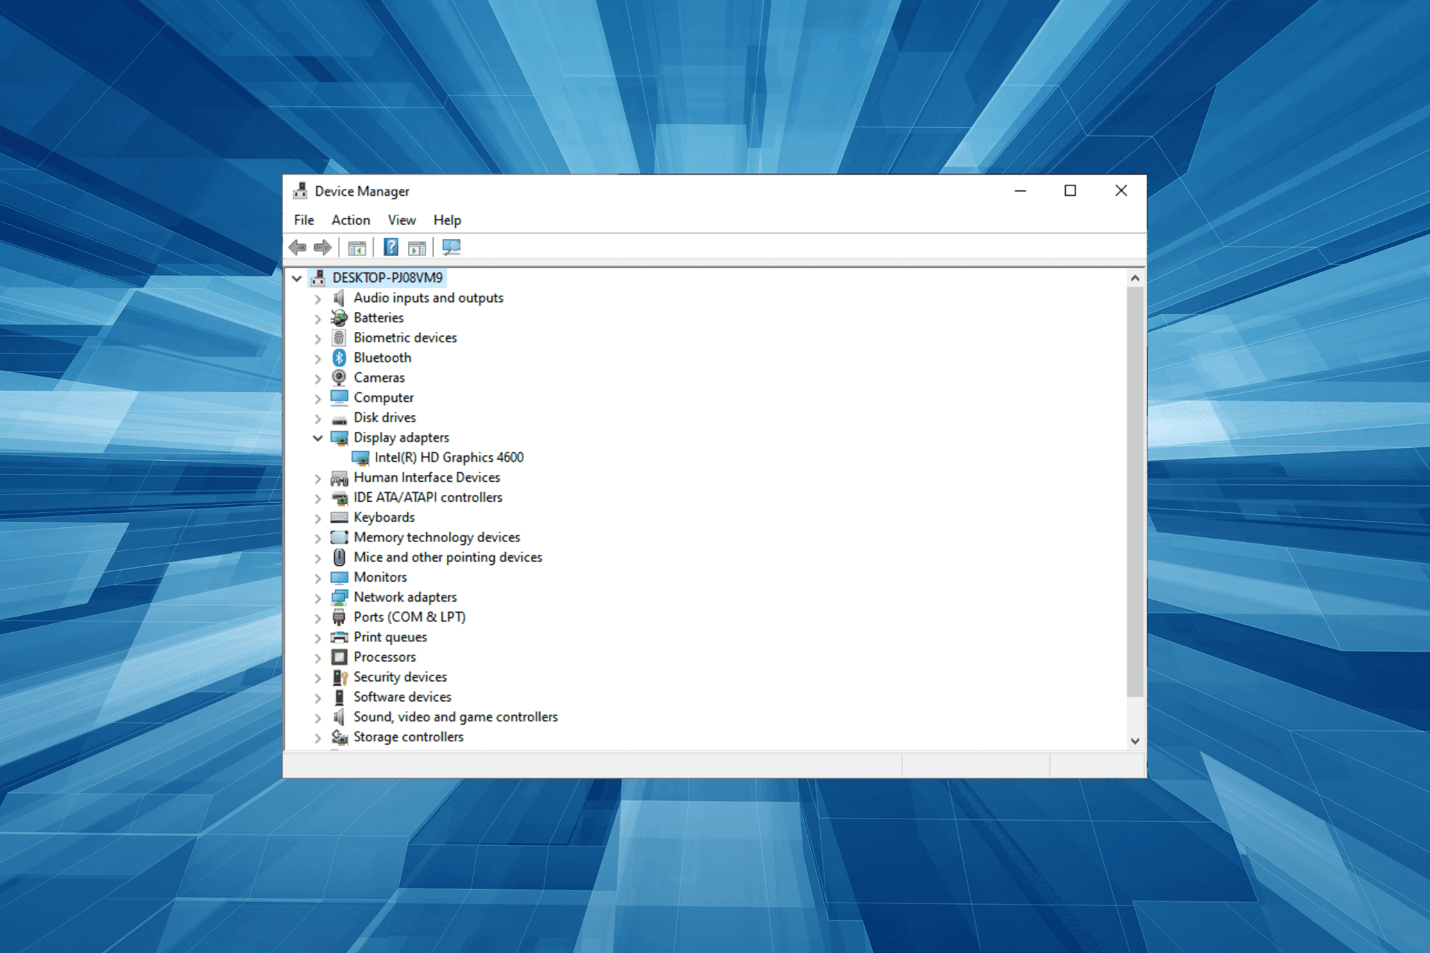Select the Human Interface Devices label
This screenshot has width=1430, height=953.
[x=427, y=478]
